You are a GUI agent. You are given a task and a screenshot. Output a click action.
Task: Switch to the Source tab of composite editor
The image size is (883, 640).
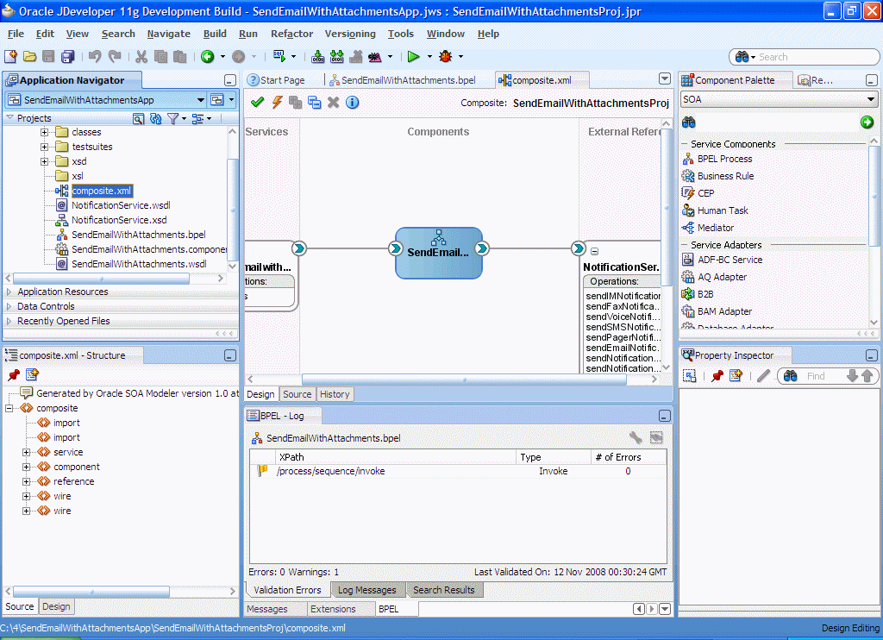coord(297,394)
